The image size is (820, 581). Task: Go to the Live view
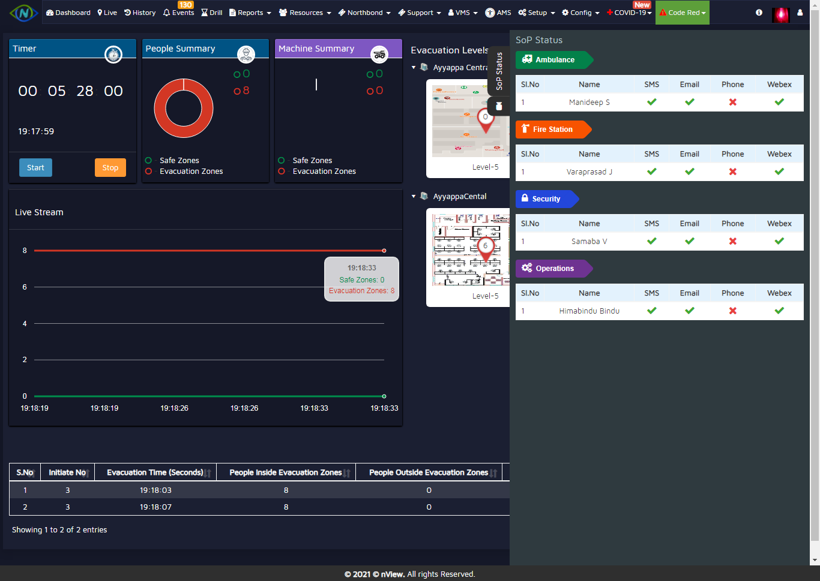pos(107,13)
